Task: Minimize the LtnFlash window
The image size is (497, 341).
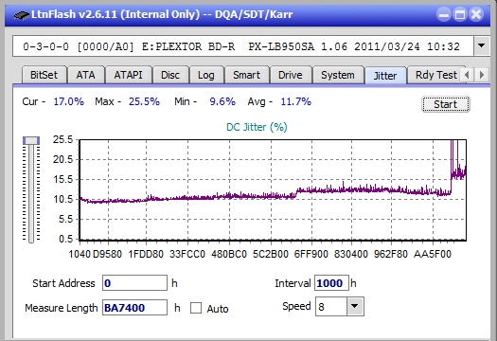Action: click(x=444, y=14)
